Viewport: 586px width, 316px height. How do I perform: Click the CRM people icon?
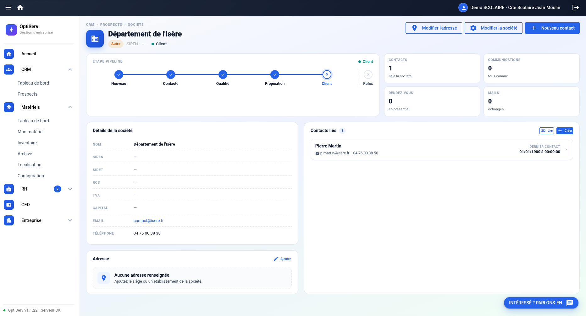pyautogui.click(x=9, y=69)
